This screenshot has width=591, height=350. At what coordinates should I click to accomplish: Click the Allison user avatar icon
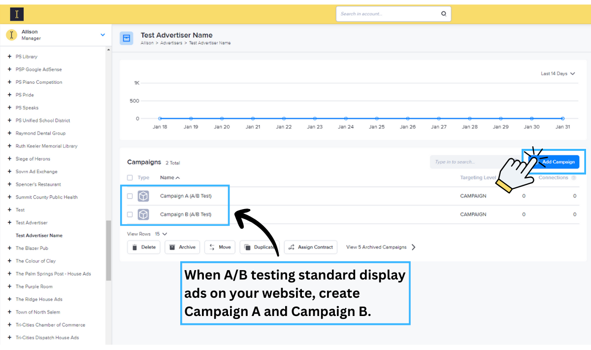(x=11, y=35)
